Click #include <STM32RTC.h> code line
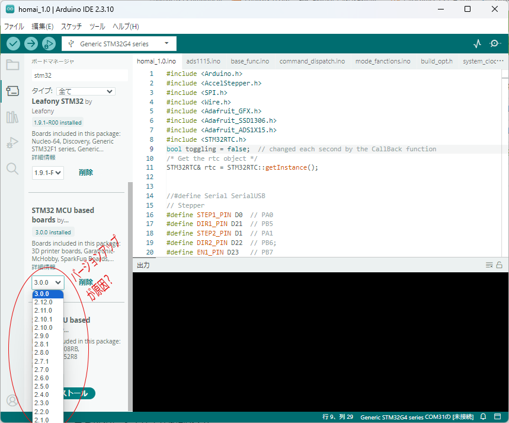Screen dimensions: 509x423 coord(206,139)
